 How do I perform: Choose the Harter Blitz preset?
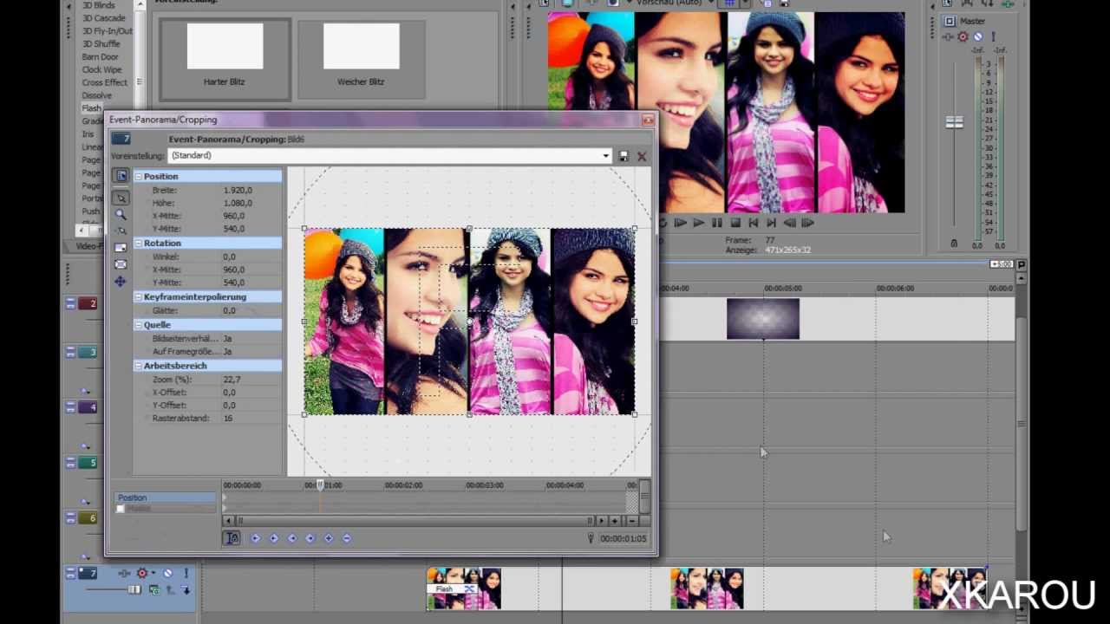pyautogui.click(x=225, y=60)
